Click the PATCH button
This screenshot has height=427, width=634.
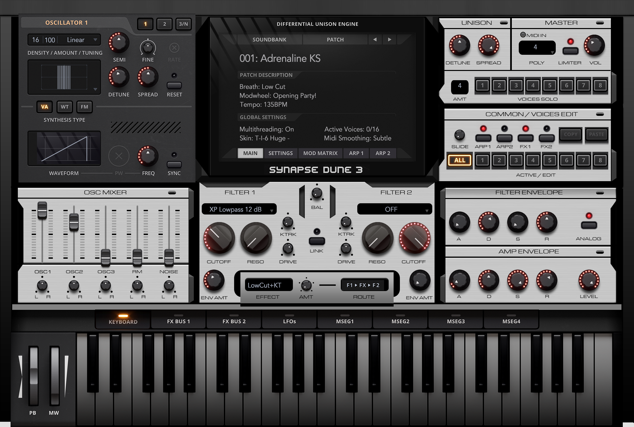(x=335, y=40)
